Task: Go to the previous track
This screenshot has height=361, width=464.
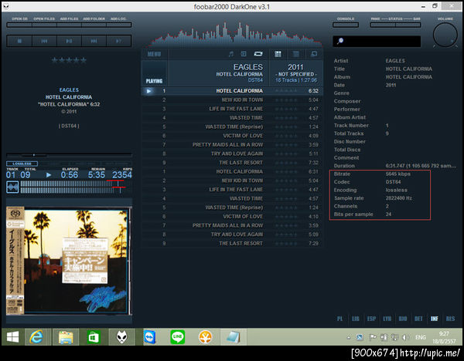Action: pos(44,41)
